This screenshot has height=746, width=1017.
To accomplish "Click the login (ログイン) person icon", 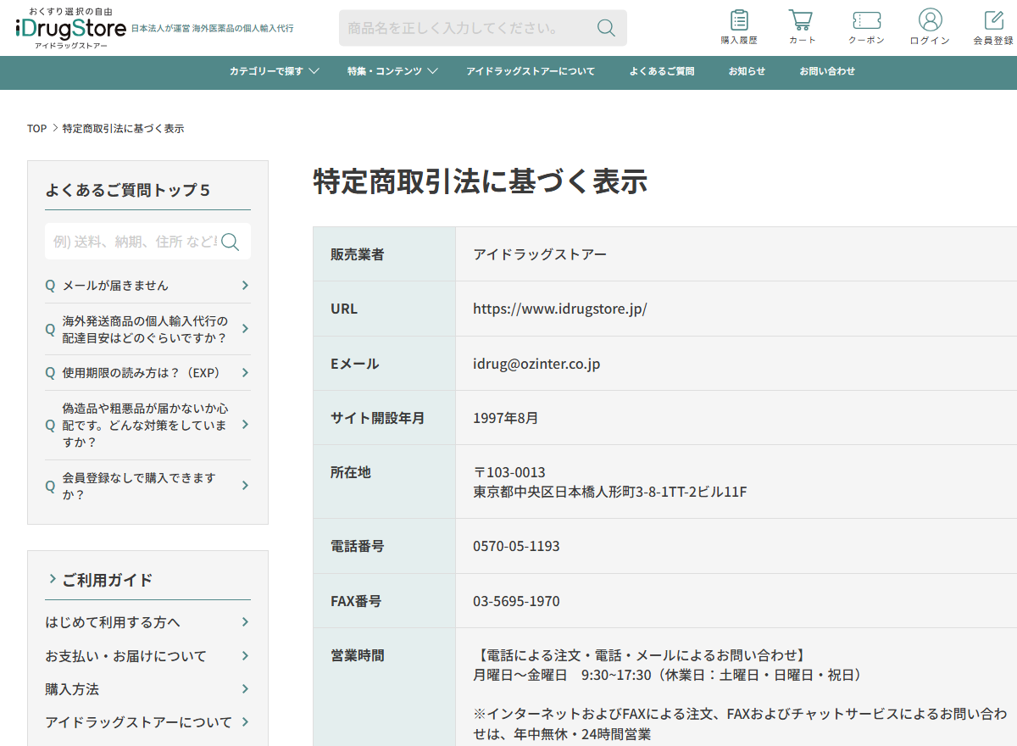I will [x=930, y=27].
